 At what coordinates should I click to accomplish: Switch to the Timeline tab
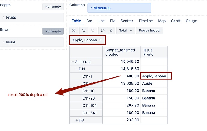coord(145,21)
